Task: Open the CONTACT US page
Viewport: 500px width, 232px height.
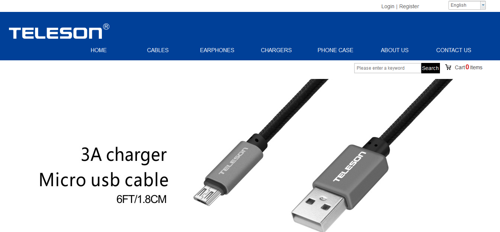Action: pyautogui.click(x=454, y=50)
